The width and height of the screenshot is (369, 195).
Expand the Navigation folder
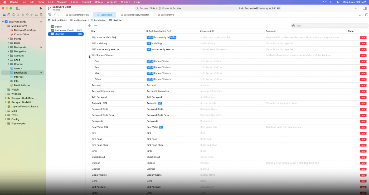click(x=8, y=51)
